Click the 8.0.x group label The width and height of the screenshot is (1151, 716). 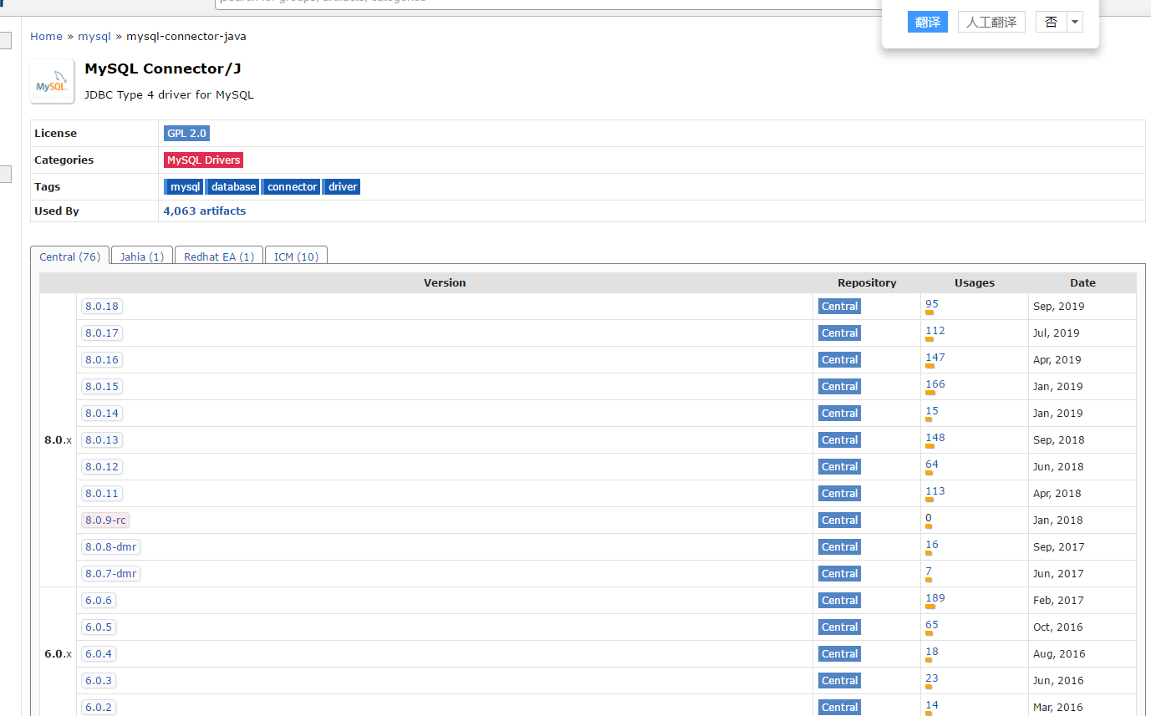click(58, 439)
